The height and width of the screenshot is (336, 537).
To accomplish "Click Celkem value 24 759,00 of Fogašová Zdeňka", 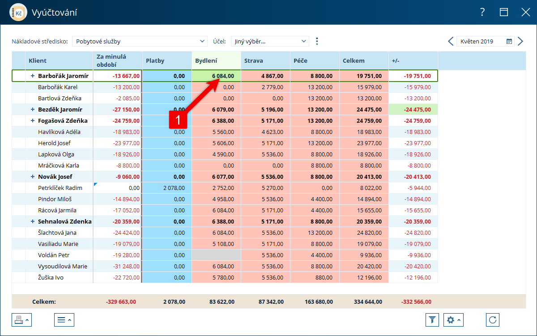I will [364, 121].
